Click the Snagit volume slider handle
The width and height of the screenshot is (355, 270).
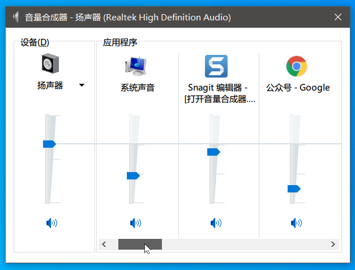point(213,152)
